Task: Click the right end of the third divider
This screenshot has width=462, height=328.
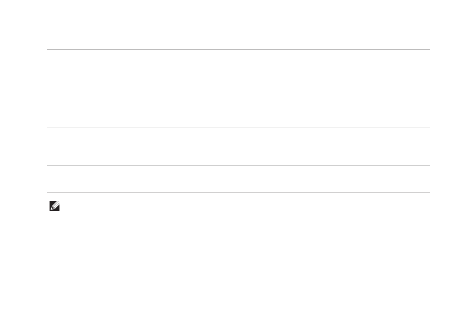Action: coord(428,166)
